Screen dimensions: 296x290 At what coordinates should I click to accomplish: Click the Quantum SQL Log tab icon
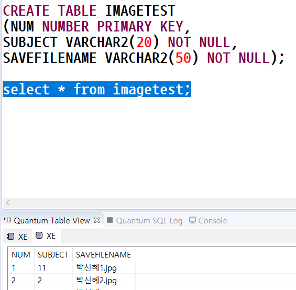tap(109, 220)
